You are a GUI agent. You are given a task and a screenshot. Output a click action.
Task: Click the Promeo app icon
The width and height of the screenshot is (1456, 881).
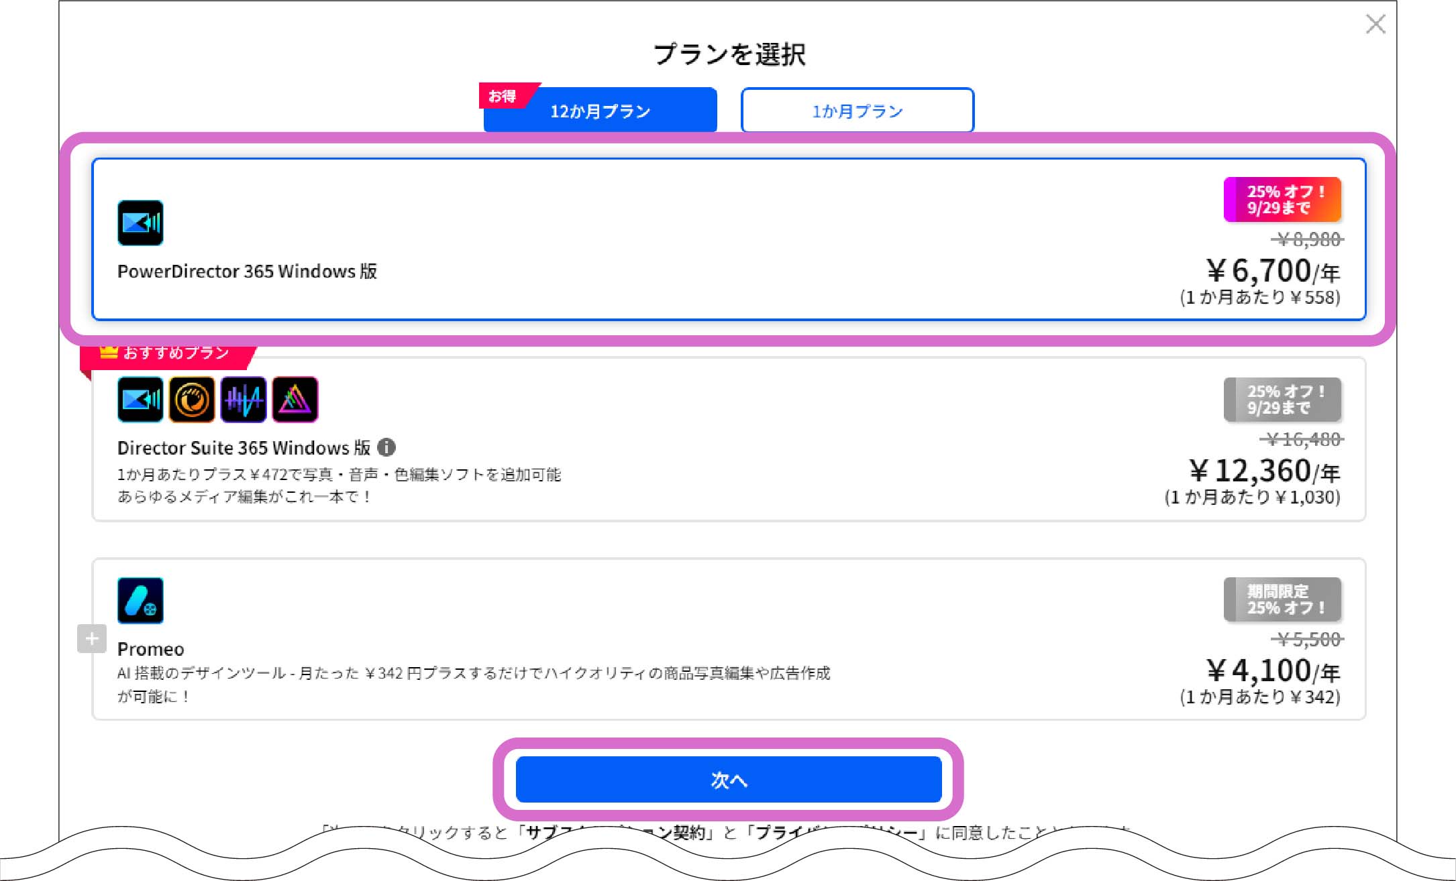click(140, 600)
